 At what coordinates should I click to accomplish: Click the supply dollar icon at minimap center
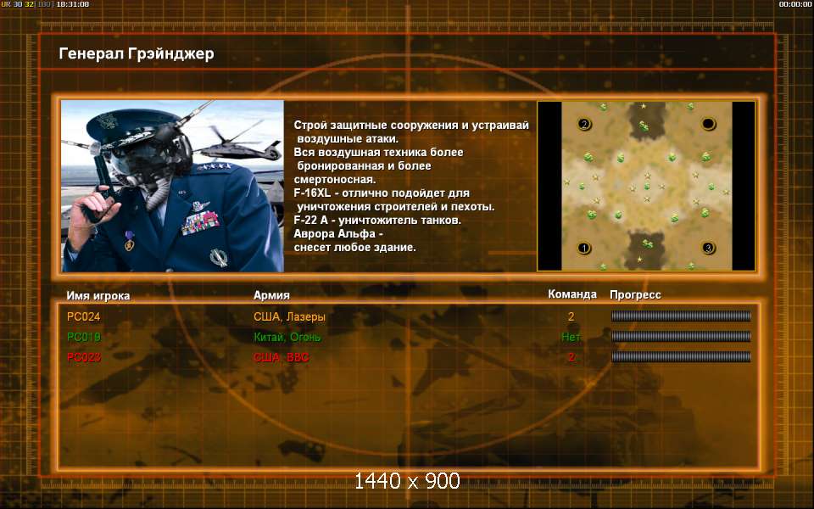point(647,186)
